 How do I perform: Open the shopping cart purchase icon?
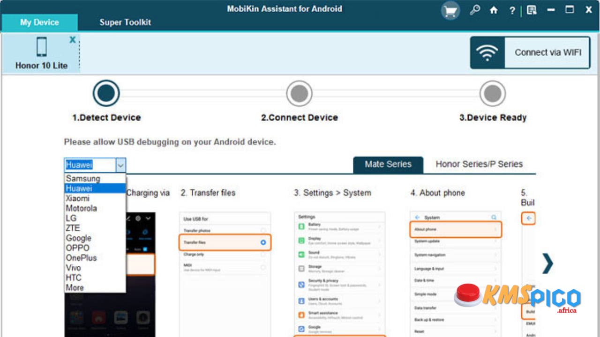click(x=450, y=10)
